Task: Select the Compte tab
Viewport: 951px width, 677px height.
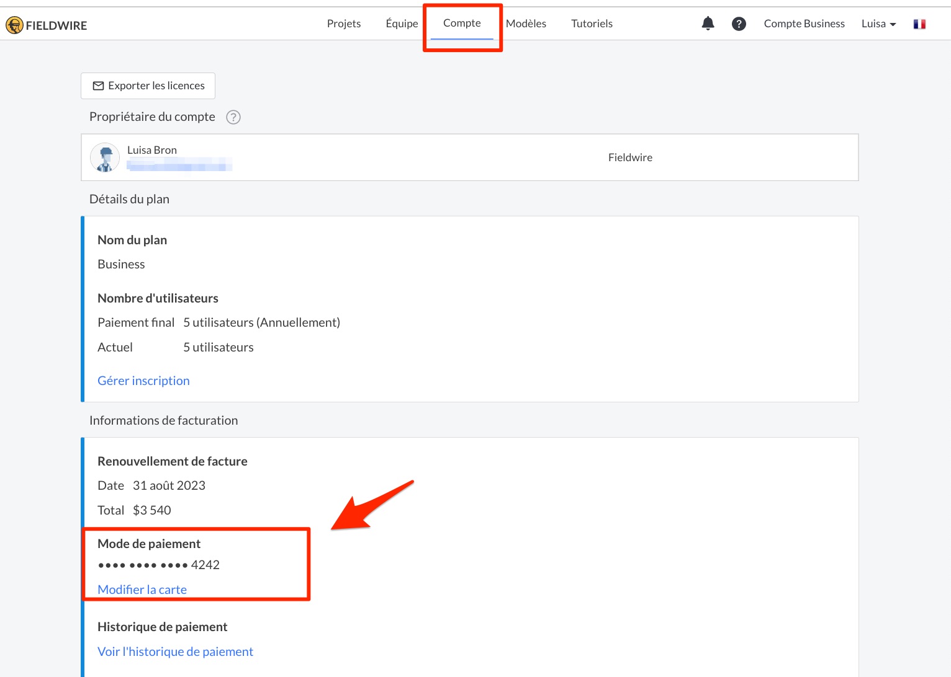Action: [462, 23]
